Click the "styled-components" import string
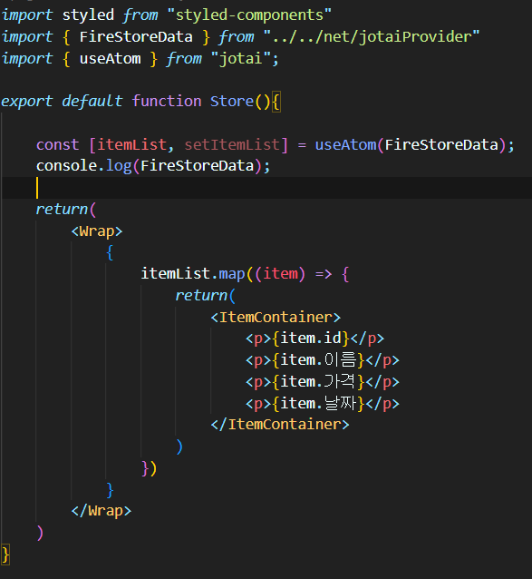Viewport: 532px width, 579px height. [249, 15]
